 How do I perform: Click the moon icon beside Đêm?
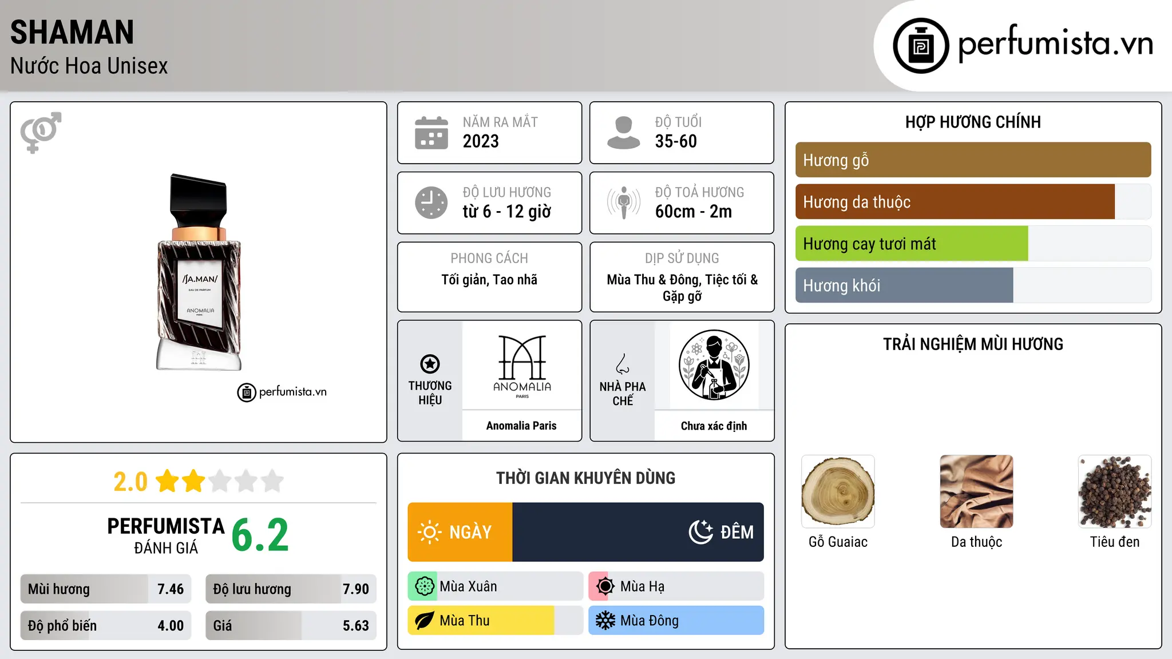[x=700, y=532]
